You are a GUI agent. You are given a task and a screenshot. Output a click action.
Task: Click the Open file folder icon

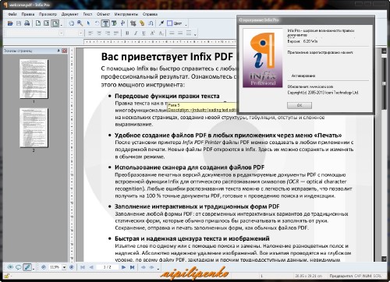(x=10, y=23)
